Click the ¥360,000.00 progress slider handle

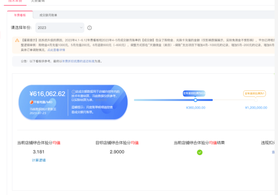tap(196, 100)
